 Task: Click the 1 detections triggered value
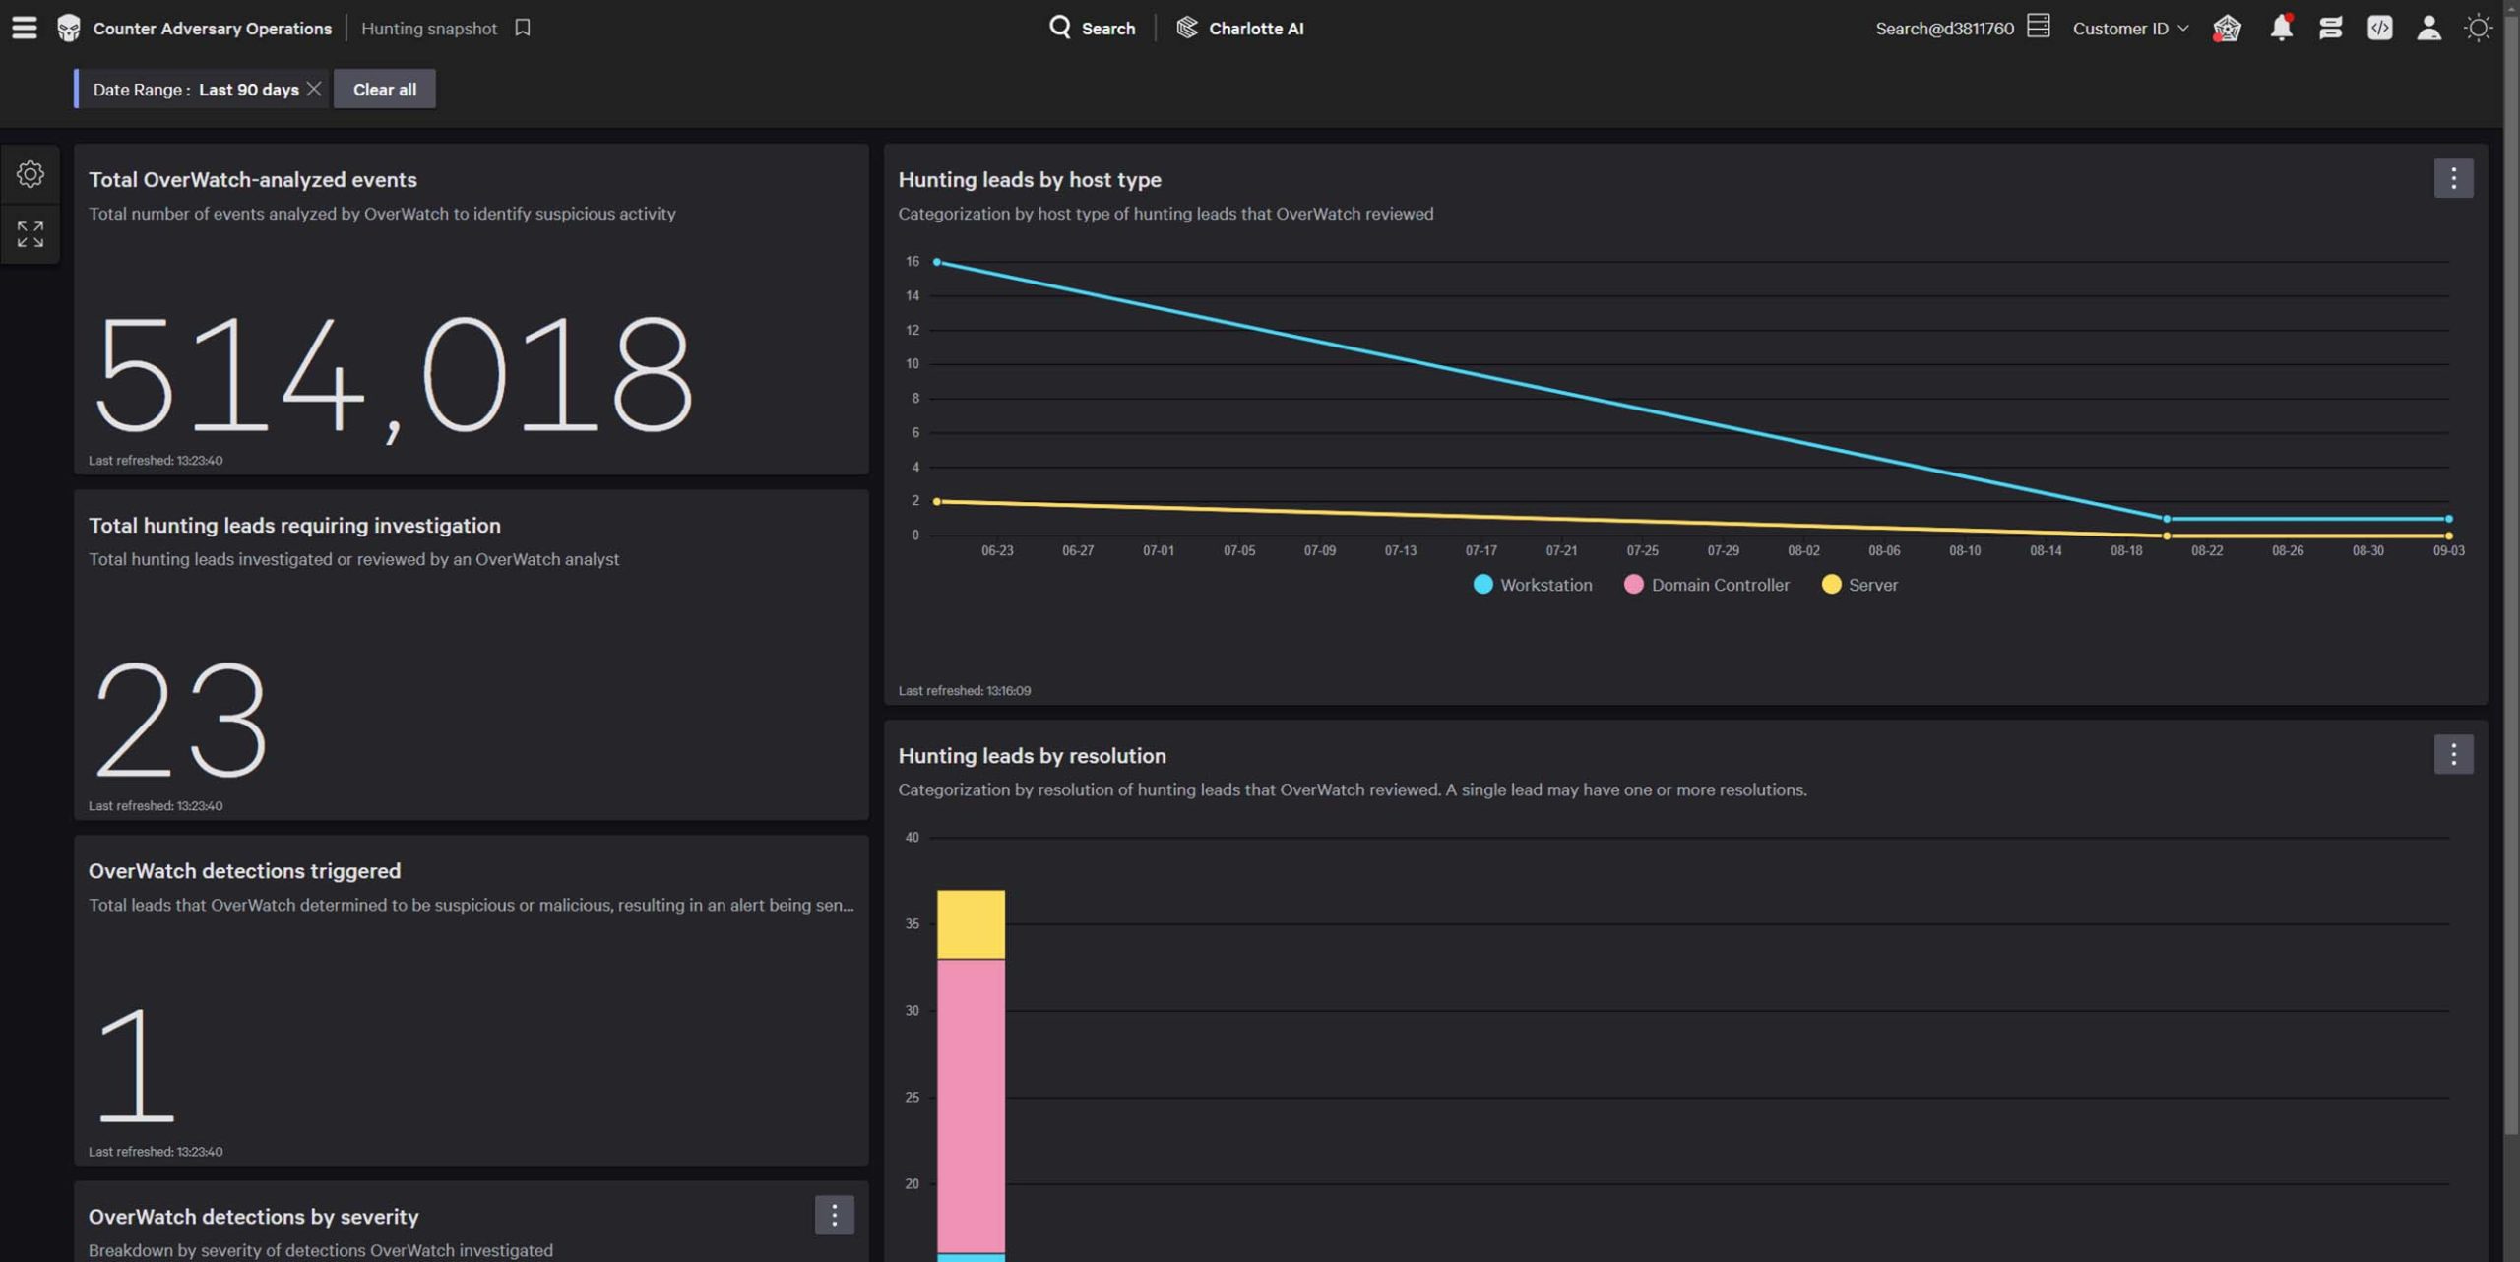click(x=136, y=1065)
